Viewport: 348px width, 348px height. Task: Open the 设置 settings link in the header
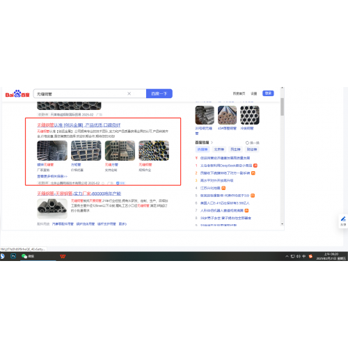(254, 93)
